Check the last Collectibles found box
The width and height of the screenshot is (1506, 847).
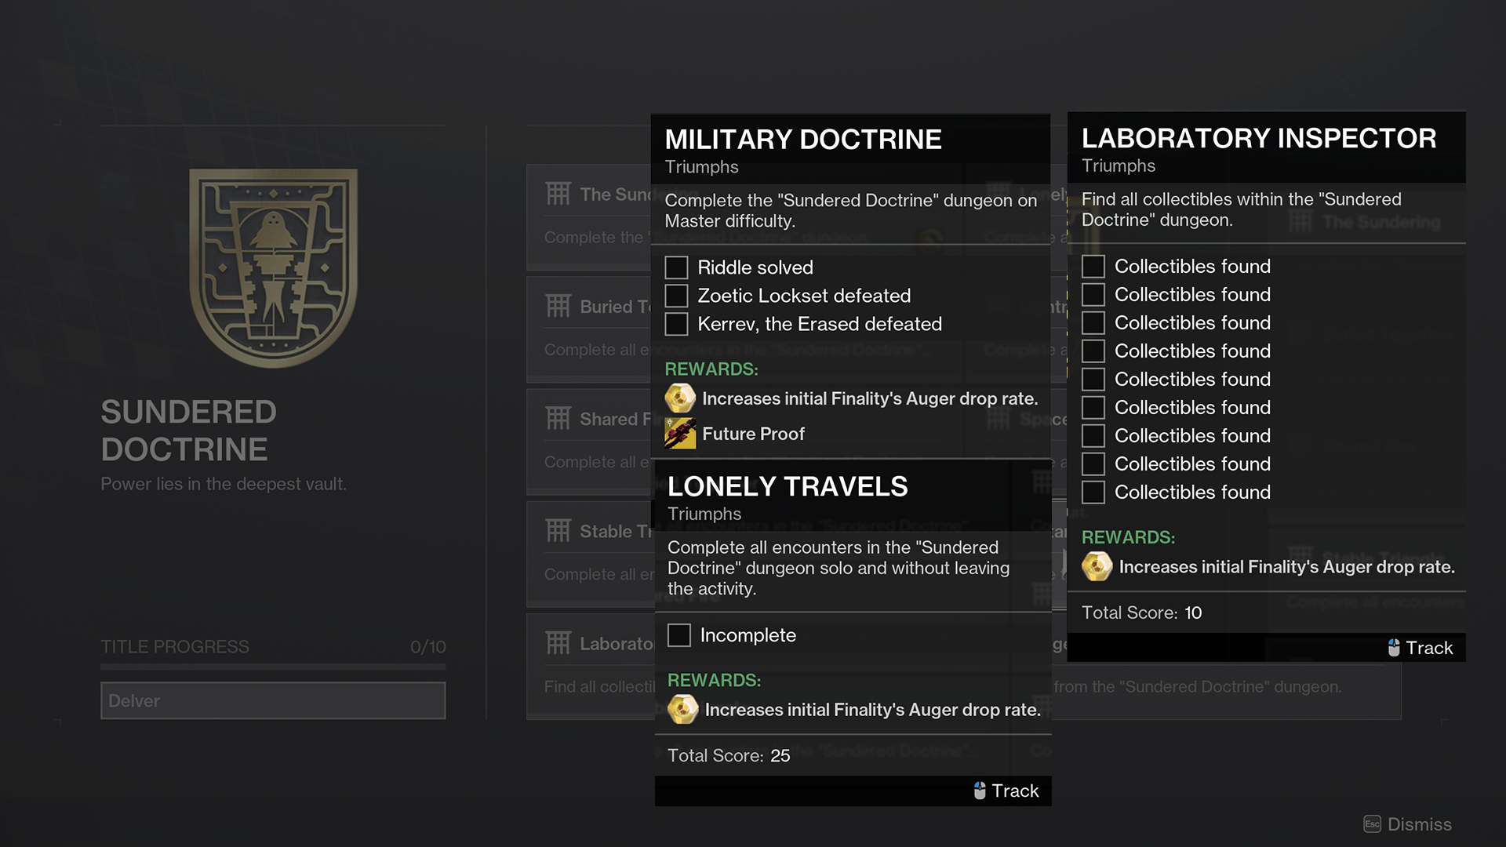click(1093, 492)
